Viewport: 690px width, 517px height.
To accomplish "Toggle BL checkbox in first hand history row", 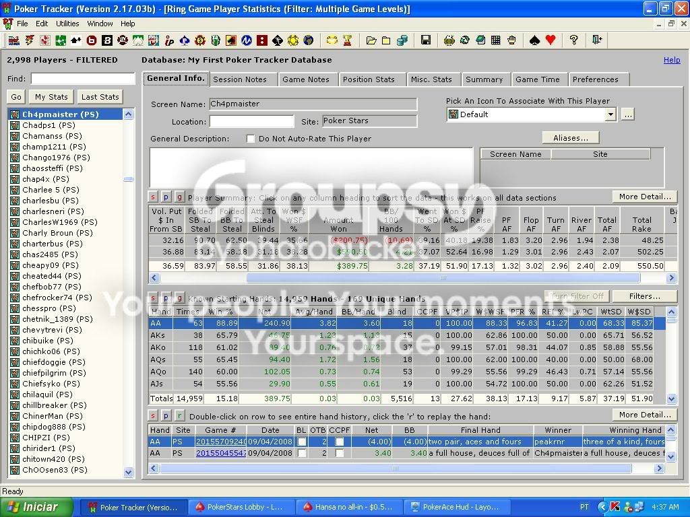I will pos(301,442).
